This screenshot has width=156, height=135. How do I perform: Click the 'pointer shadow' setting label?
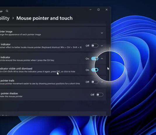pos(9,94)
